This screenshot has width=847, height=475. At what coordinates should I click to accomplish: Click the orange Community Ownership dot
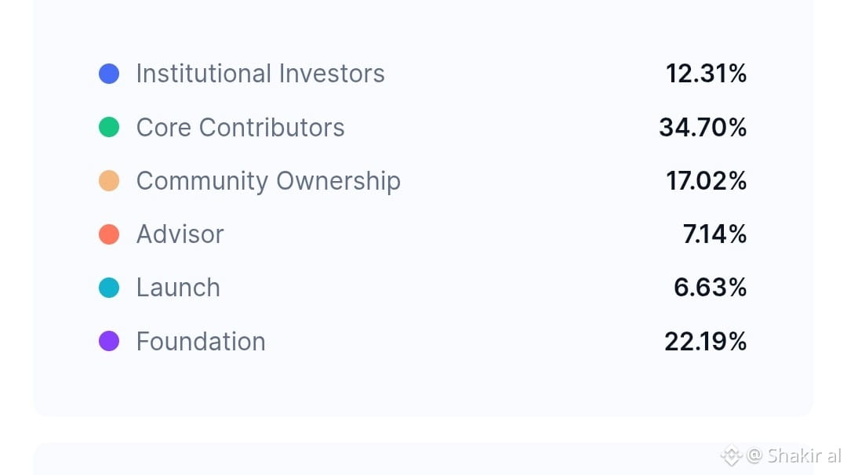coord(109,181)
